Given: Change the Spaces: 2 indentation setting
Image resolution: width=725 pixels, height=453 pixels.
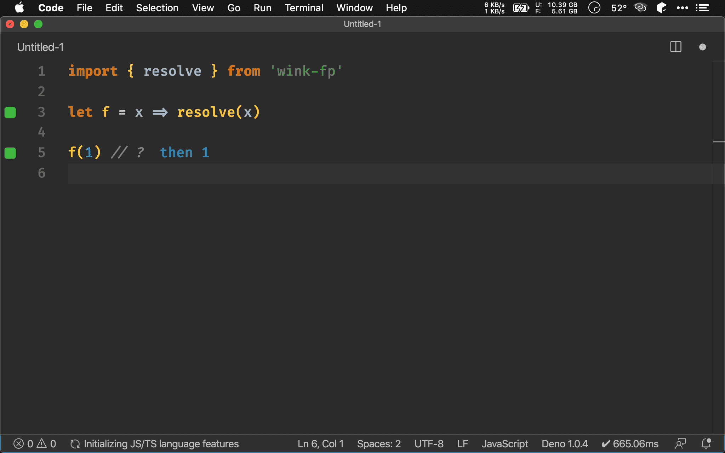Looking at the screenshot, I should [x=379, y=444].
